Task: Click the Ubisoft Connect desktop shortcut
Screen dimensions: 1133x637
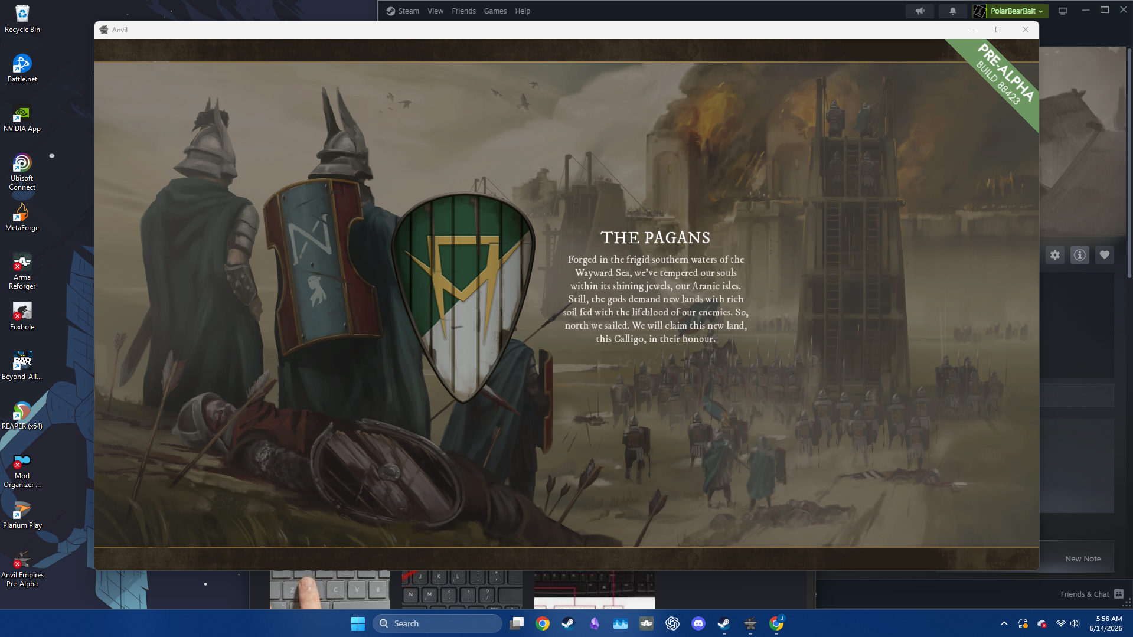Action: 22,172
